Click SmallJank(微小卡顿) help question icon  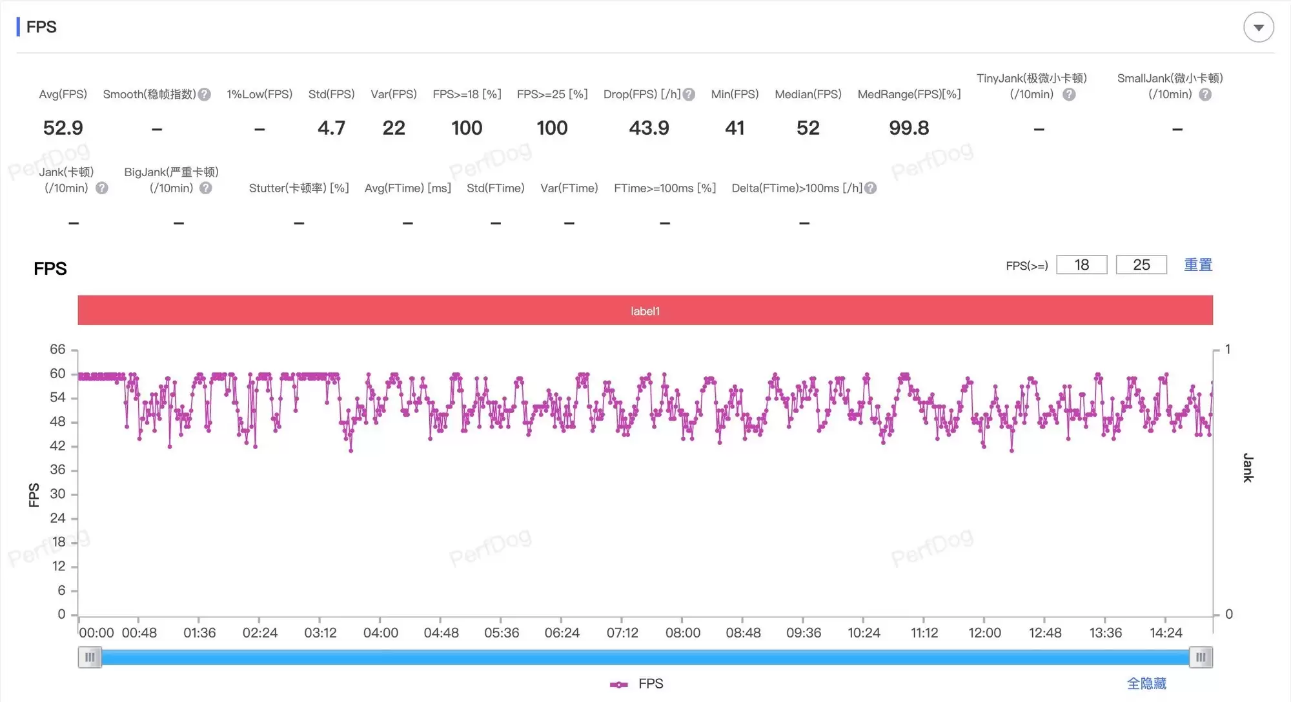click(1205, 94)
